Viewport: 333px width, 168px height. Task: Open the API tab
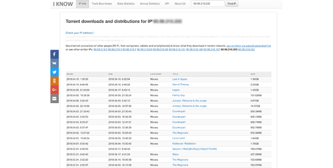(167, 4)
